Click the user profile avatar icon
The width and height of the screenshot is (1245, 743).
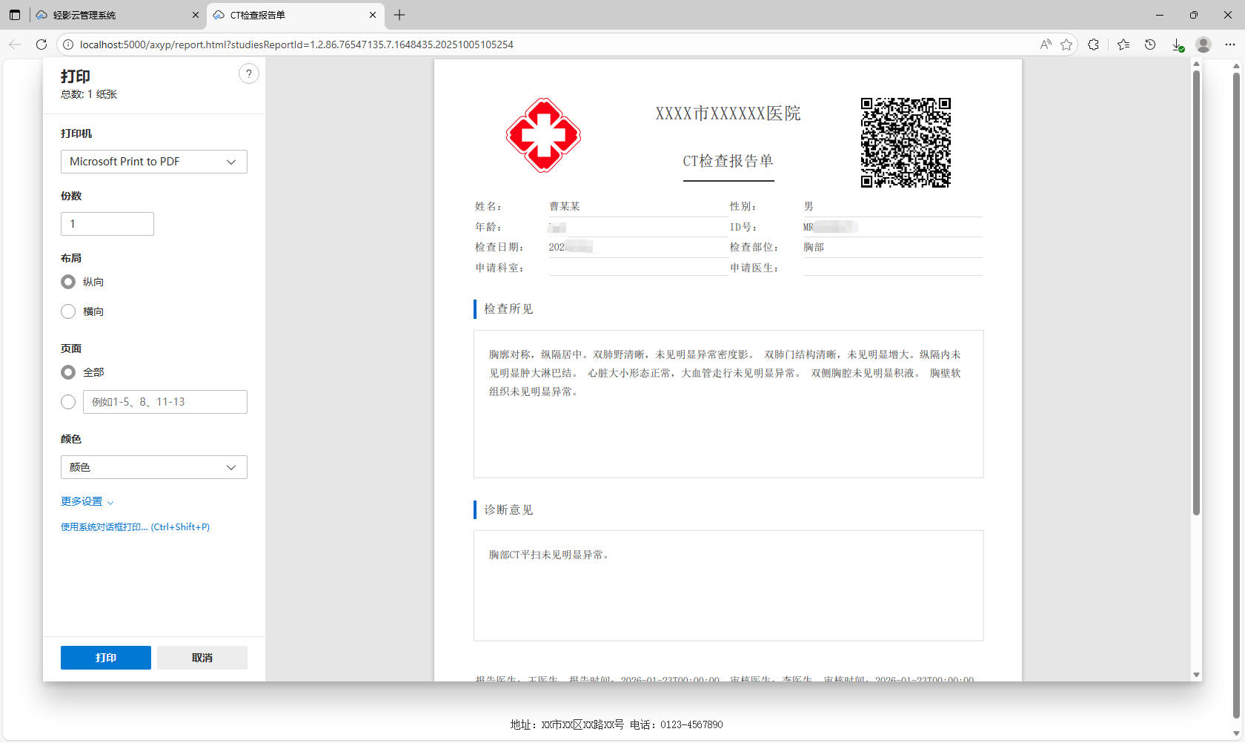coord(1203,44)
